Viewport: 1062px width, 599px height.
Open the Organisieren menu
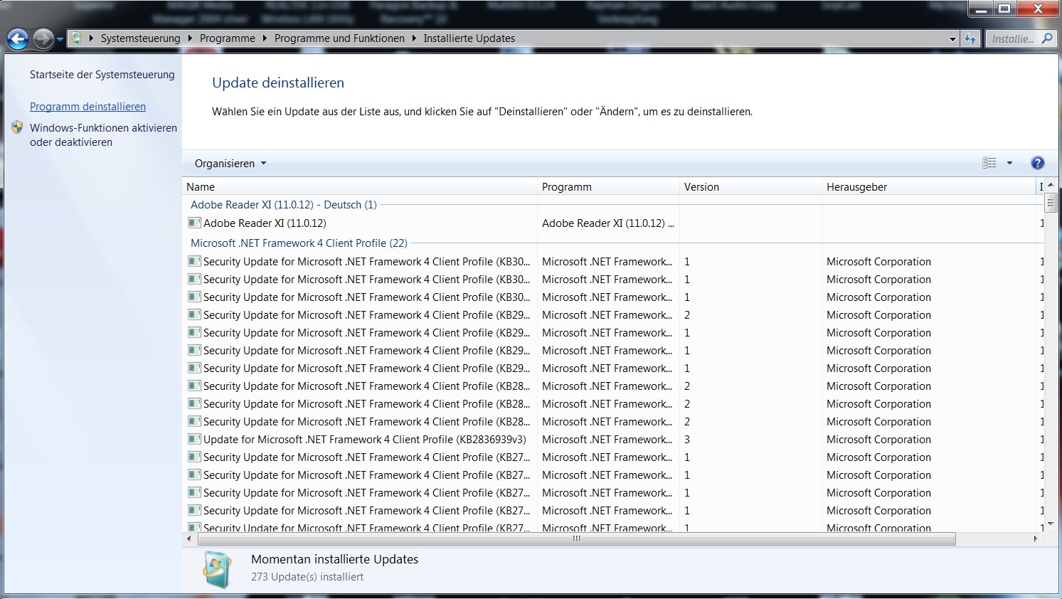click(230, 164)
